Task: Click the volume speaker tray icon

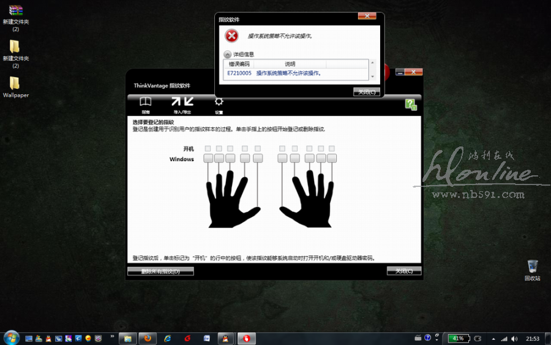Action: coord(514,338)
